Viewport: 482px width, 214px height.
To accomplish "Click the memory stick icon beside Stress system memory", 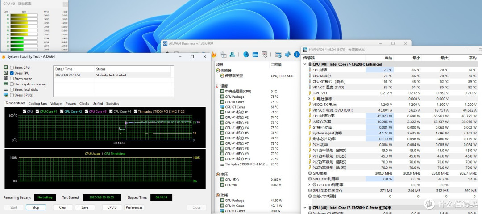I will click(5, 84).
